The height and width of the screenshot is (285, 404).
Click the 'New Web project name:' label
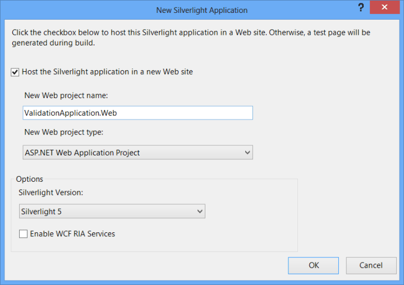point(66,95)
